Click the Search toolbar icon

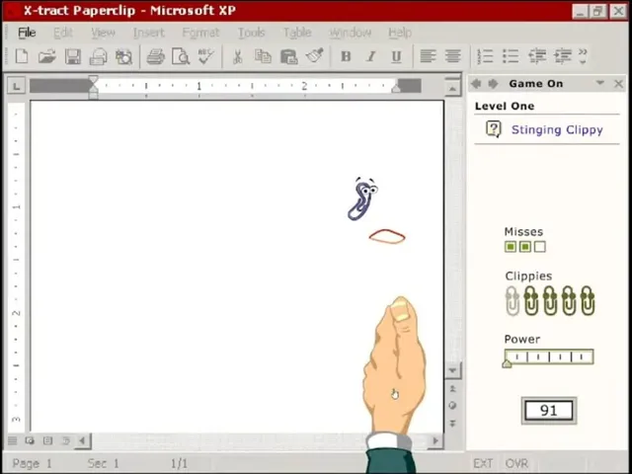pos(123,57)
